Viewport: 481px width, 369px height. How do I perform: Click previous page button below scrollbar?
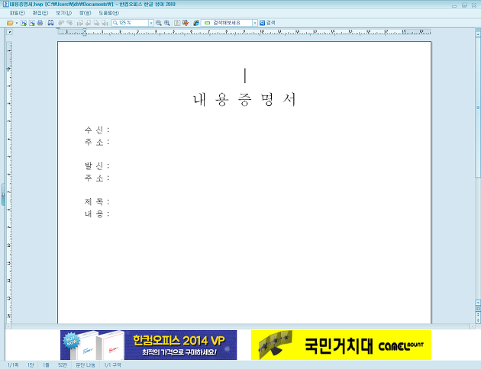[x=478, y=314]
